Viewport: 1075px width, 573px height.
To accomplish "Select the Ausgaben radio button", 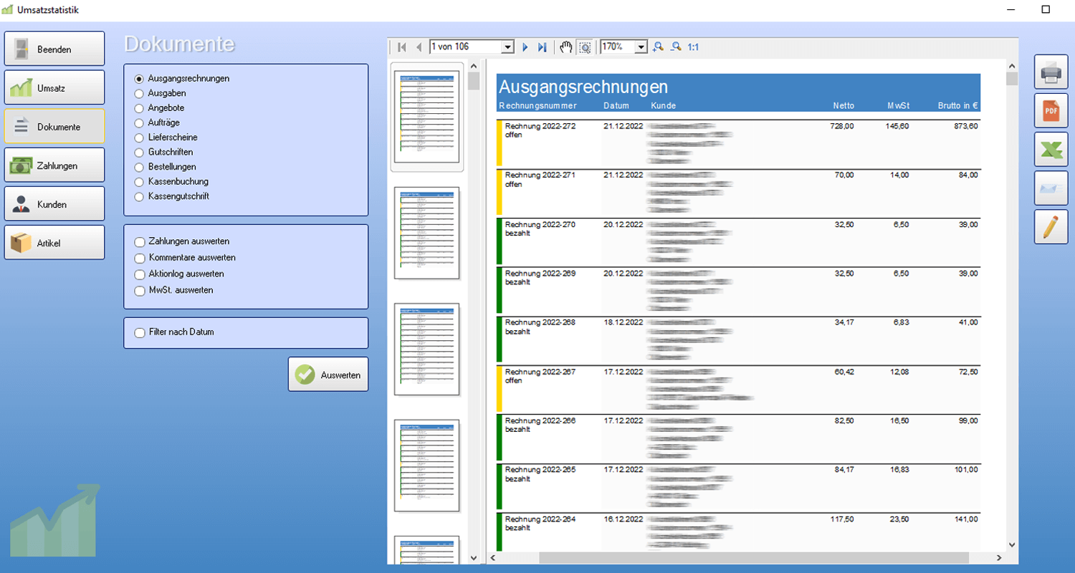I will tap(139, 93).
